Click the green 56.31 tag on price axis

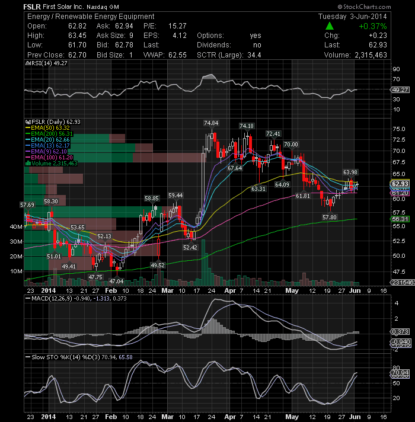pyautogui.click(x=400, y=219)
